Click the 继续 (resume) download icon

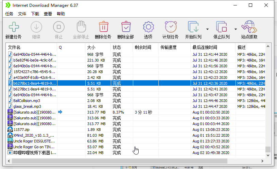[x=36, y=27]
